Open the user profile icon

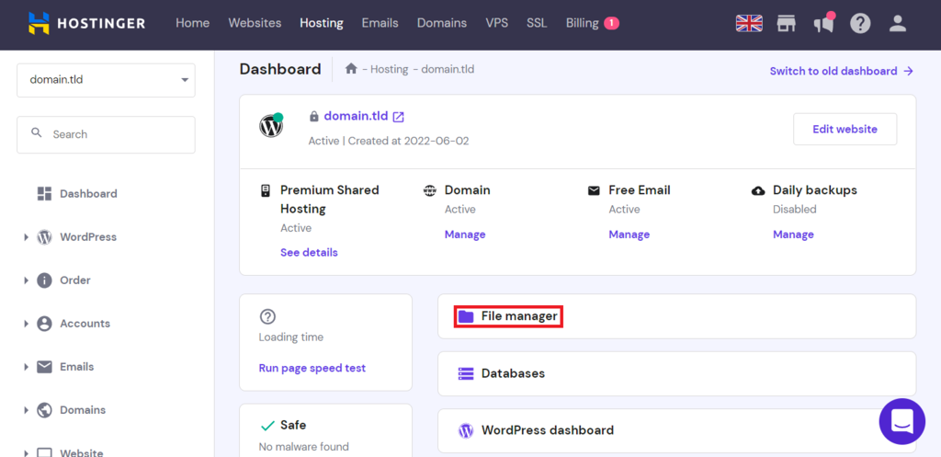[898, 23]
